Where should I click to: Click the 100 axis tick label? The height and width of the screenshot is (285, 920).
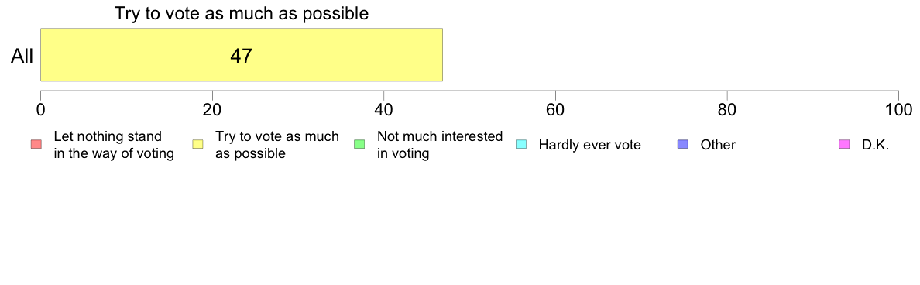tap(898, 109)
